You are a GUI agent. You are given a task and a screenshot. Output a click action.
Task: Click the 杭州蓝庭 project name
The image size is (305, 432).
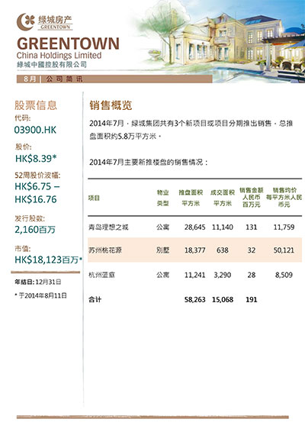pos(101,275)
